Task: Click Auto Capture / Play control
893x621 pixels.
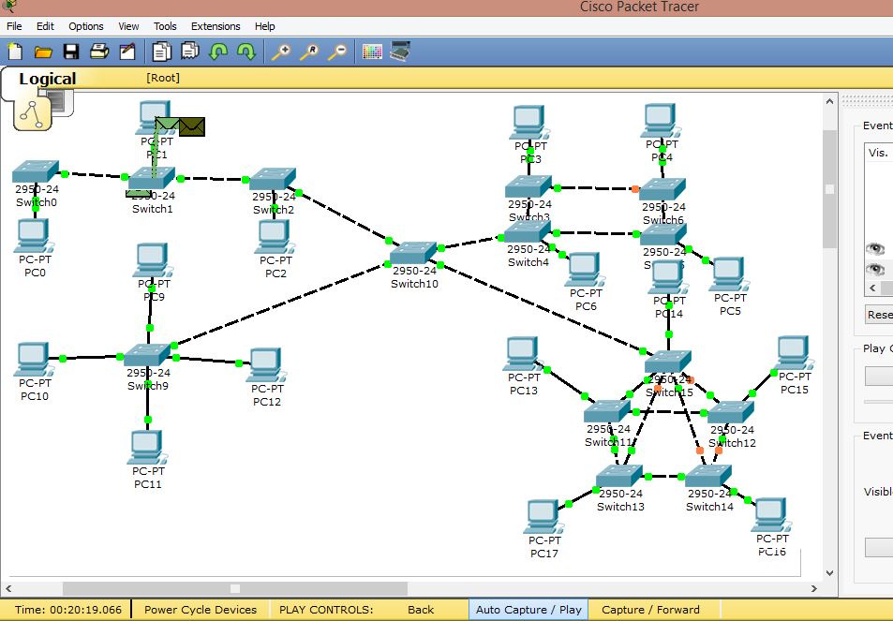Action: (529, 609)
